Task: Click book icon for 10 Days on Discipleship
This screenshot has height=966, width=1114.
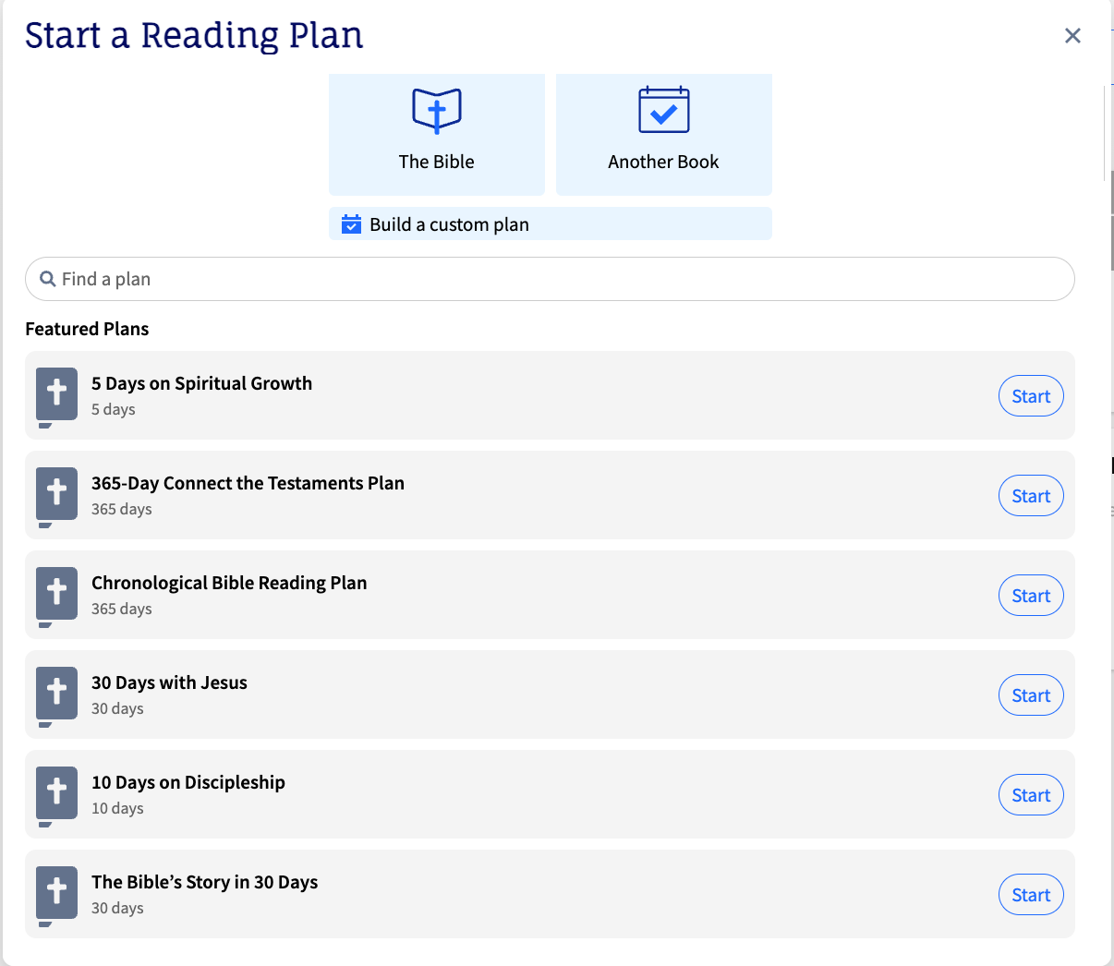Action: coord(56,796)
